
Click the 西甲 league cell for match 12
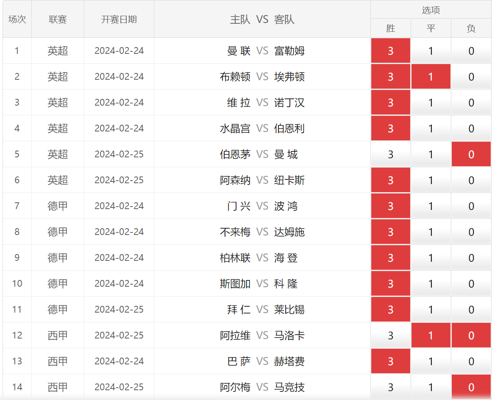point(58,336)
